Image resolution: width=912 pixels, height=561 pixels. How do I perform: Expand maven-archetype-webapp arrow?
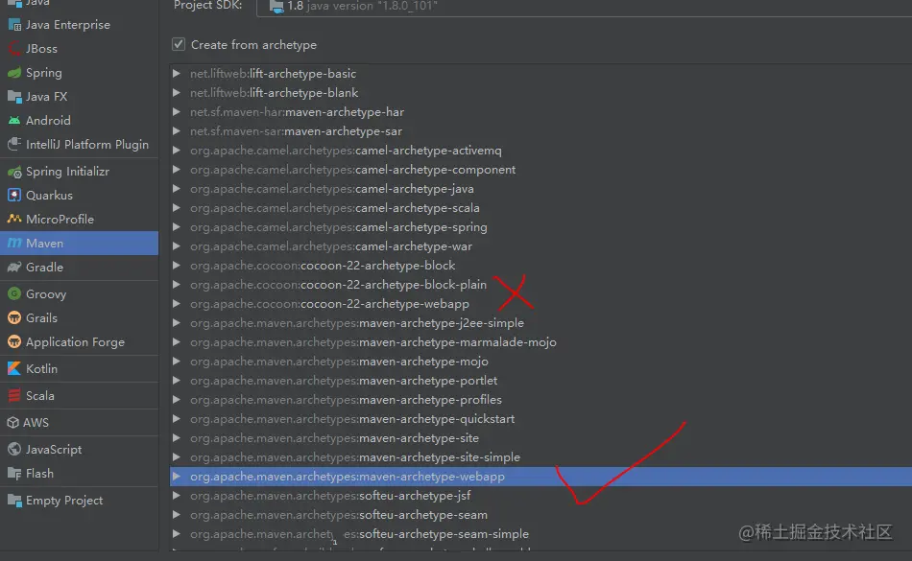177,477
